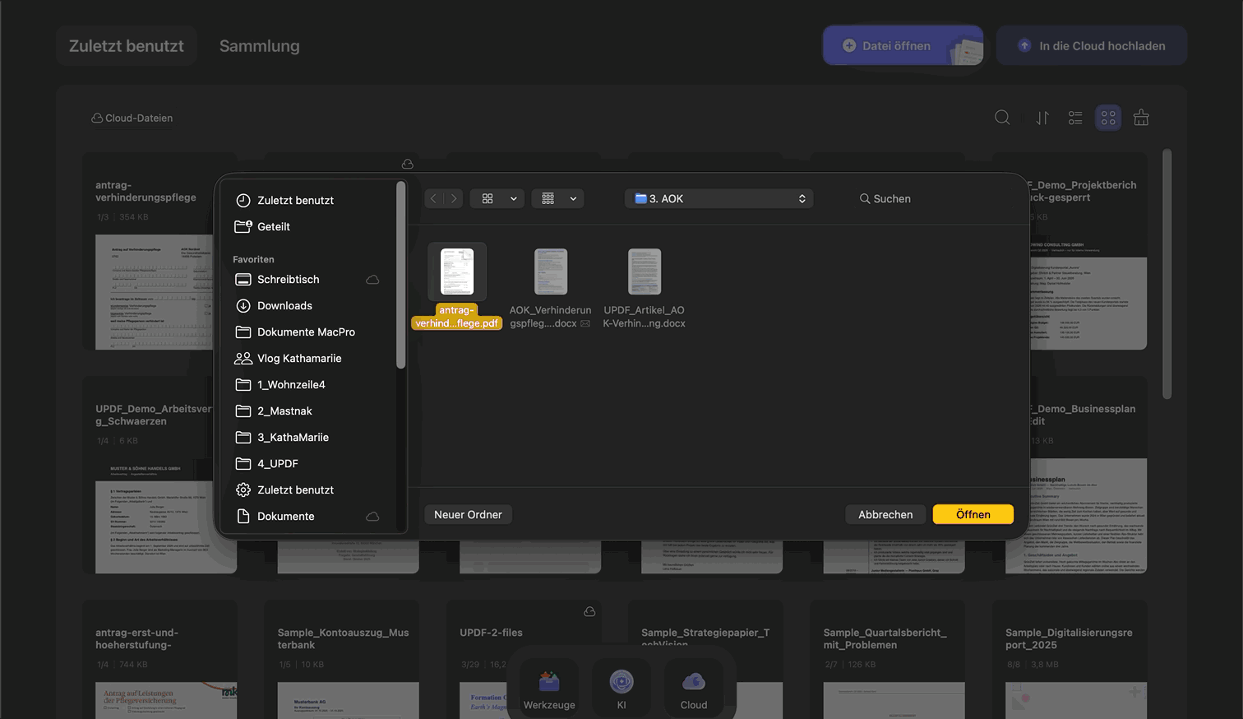
Task: Open Sample_Digitalisierungsreport_2025 card
Action: [1070, 660]
